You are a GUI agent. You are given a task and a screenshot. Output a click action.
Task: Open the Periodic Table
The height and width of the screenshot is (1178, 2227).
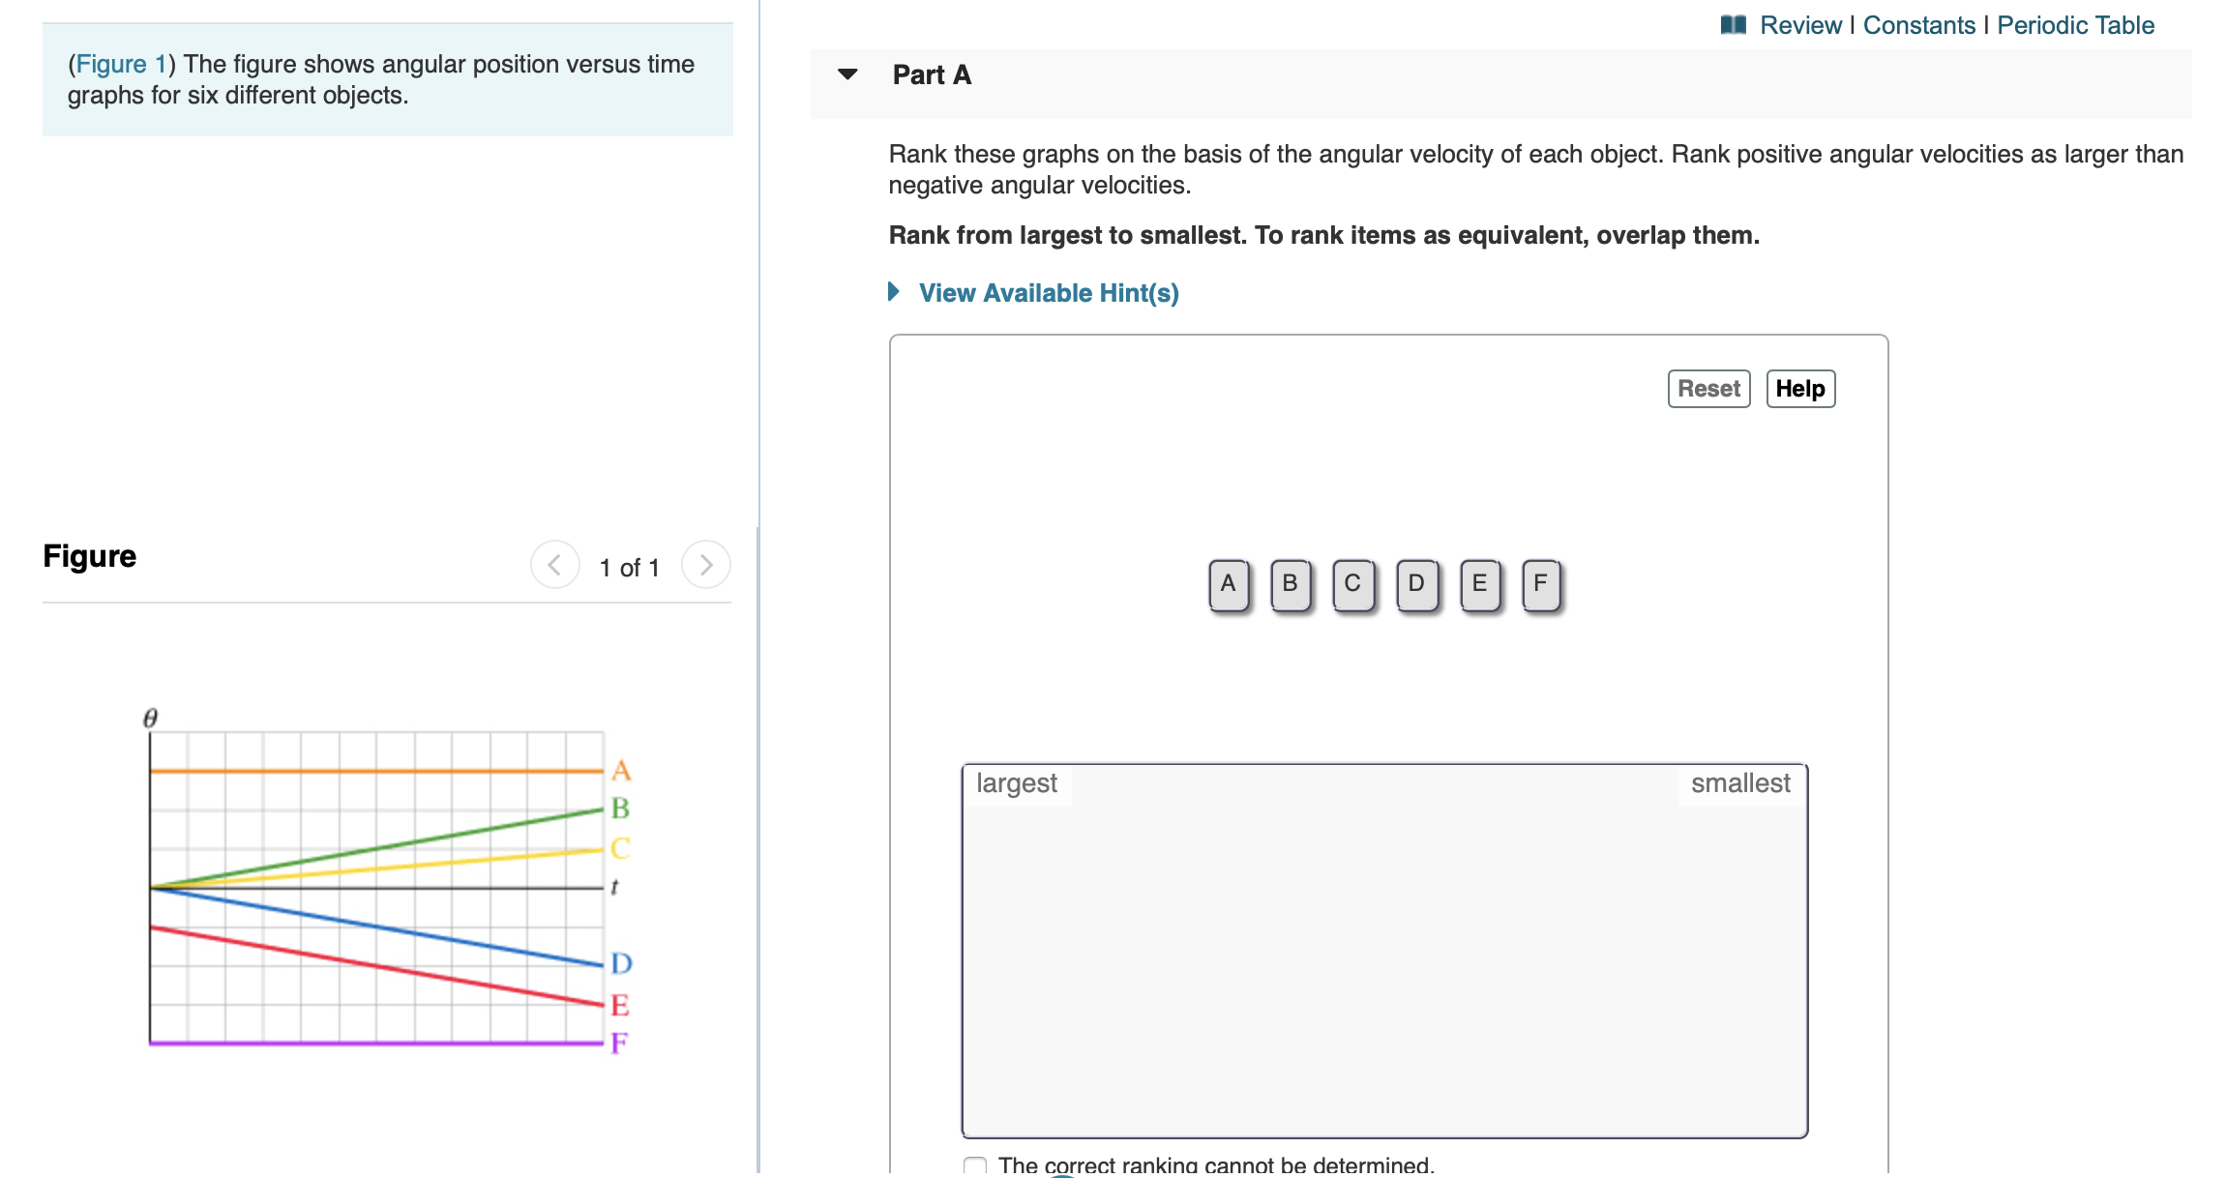point(2075,24)
